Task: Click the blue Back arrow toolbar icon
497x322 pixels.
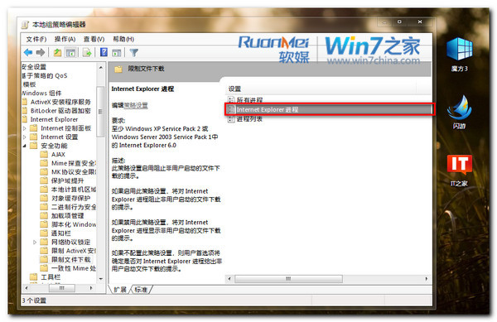Action: click(28, 52)
